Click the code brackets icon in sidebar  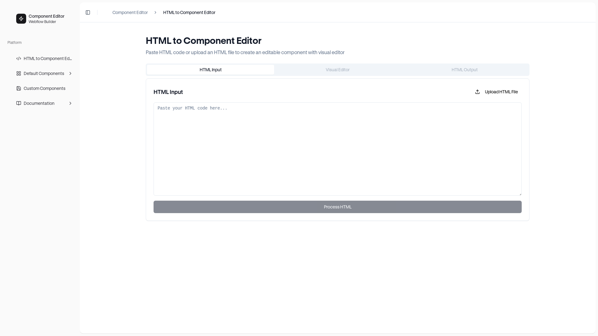[x=19, y=58]
